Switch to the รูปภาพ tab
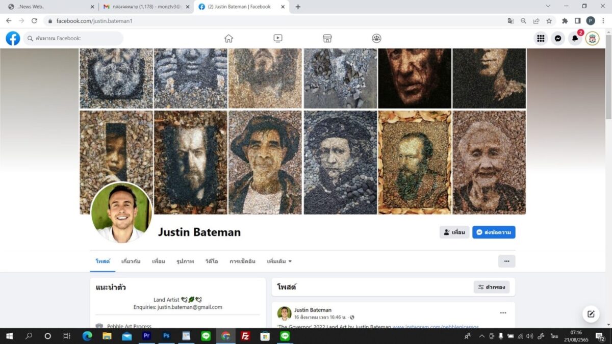This screenshot has height=344, width=612. pyautogui.click(x=185, y=261)
